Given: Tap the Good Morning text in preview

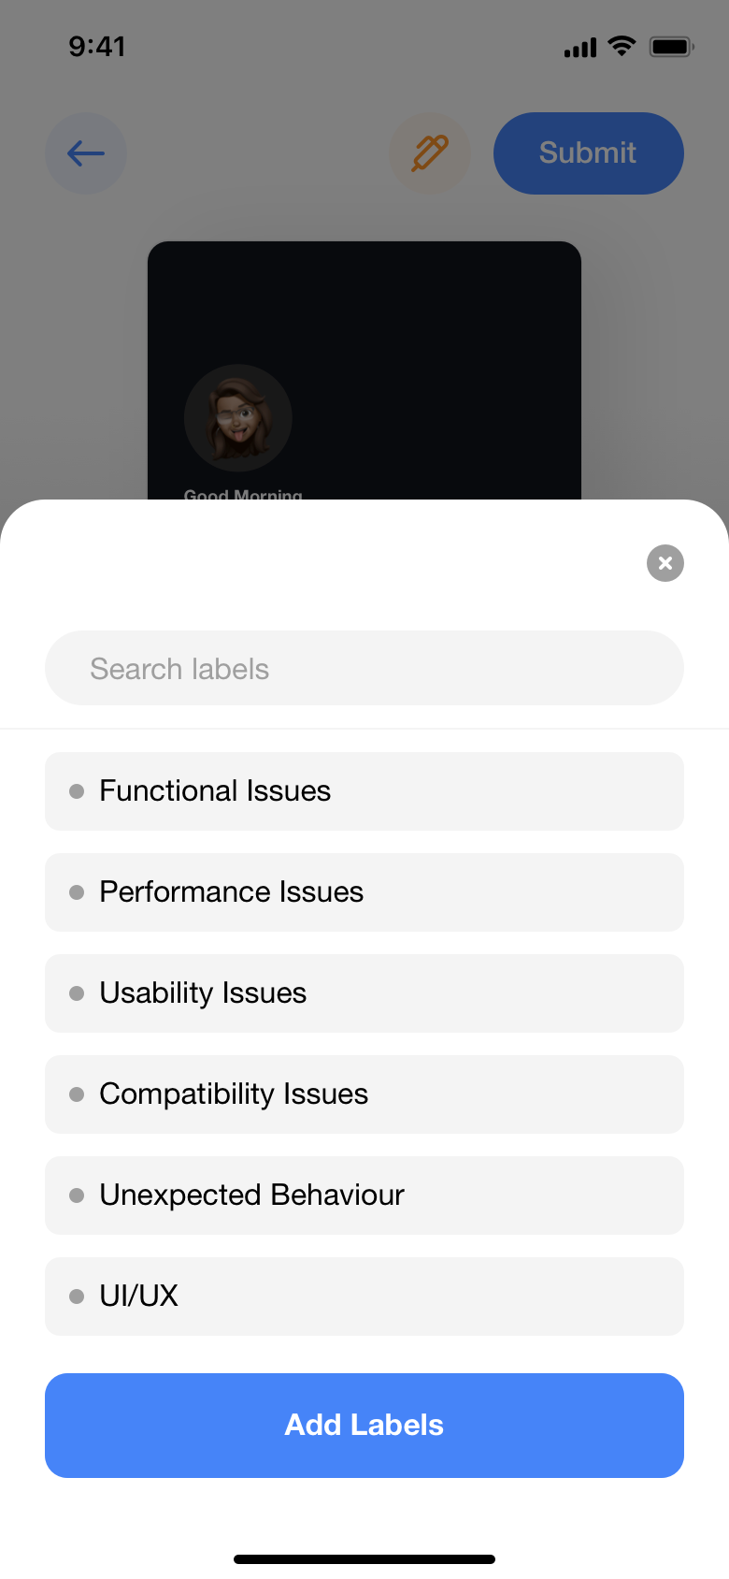Looking at the screenshot, I should pyautogui.click(x=243, y=493).
